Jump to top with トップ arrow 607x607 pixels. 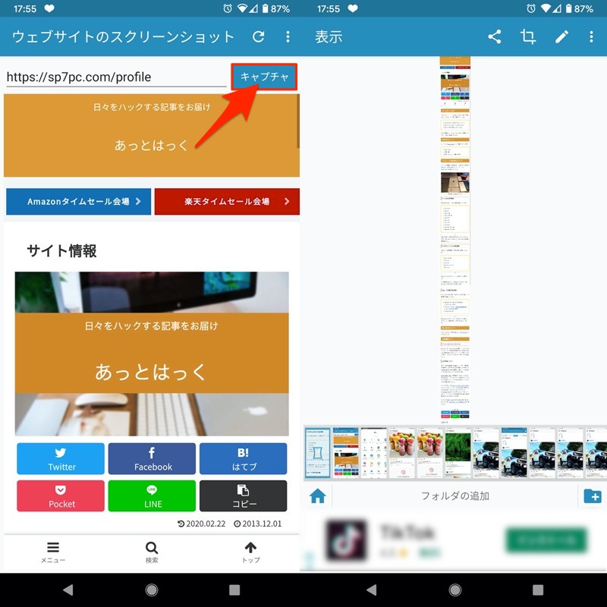(250, 552)
